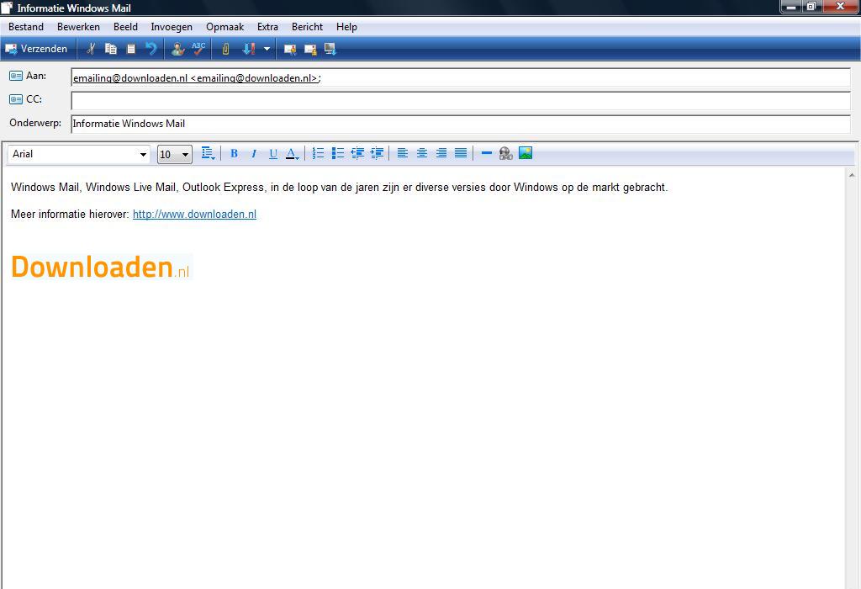Align text left
This screenshot has width=861, height=589.
coord(403,153)
